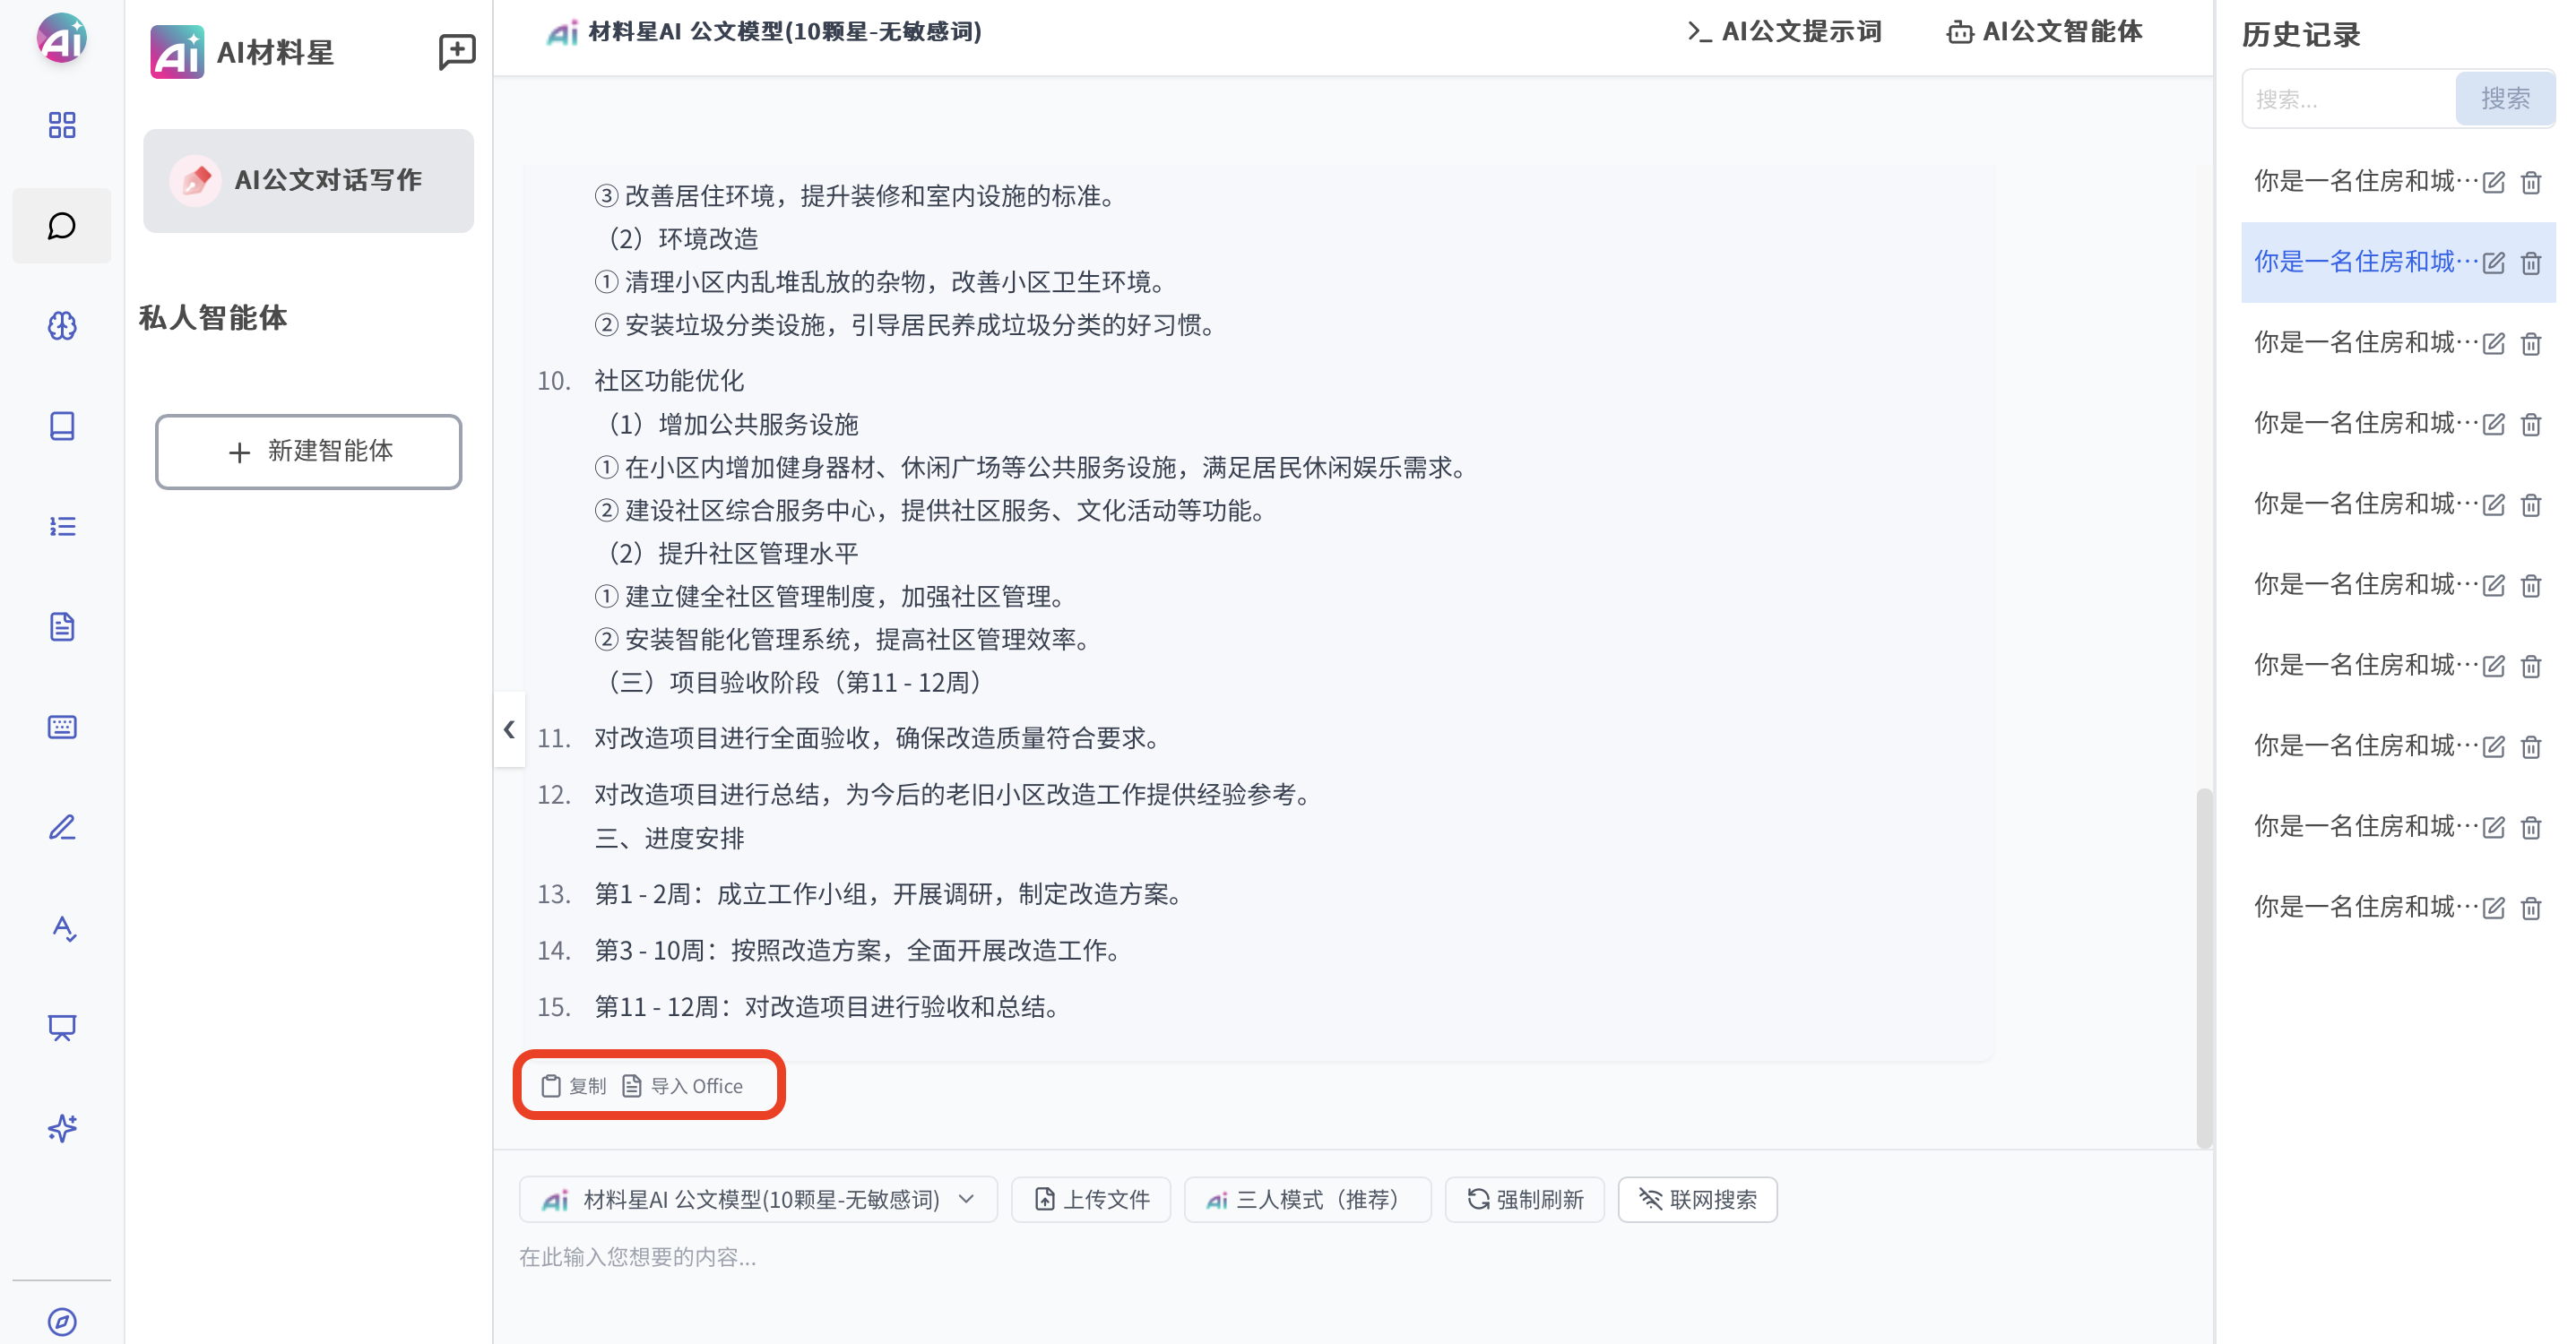The width and height of the screenshot is (2576, 1344).
Task: Select AI公文对话写作 in the side panel
Action: 308,181
